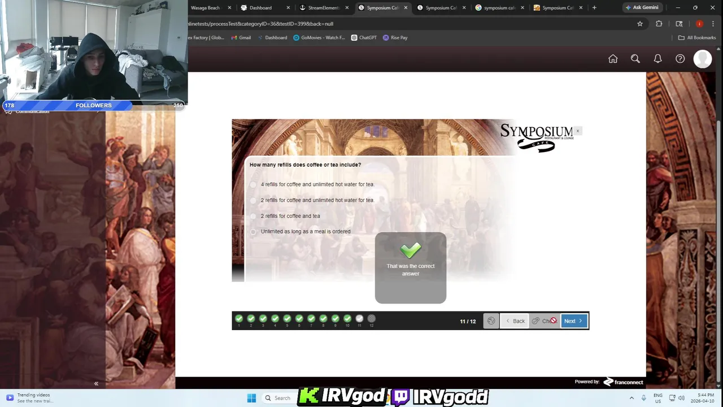The height and width of the screenshot is (407, 723).
Task: Go to the site home icon
Action: pyautogui.click(x=613, y=59)
